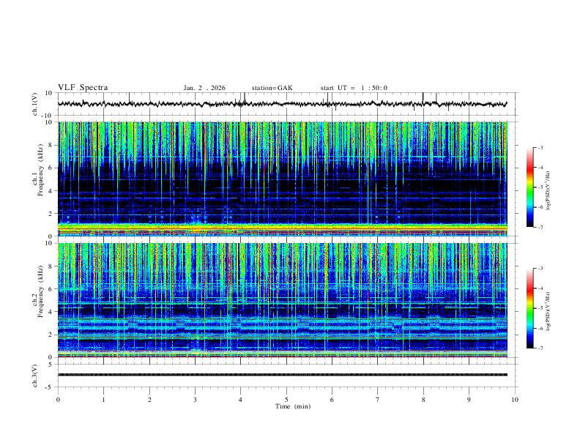Viewport: 580px width, 448px height.
Task: Click the ch.1 color bar 'log(PSD)' label
Action: pyautogui.click(x=548, y=191)
